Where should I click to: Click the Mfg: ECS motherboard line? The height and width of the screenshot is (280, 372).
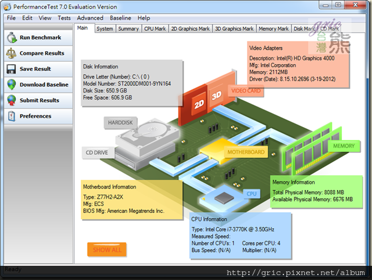coord(93,204)
